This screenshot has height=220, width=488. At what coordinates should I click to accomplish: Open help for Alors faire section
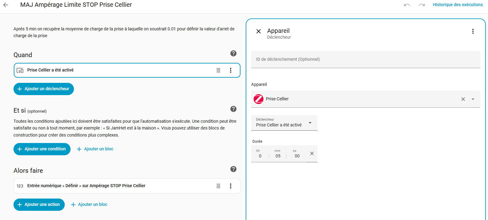click(x=233, y=169)
